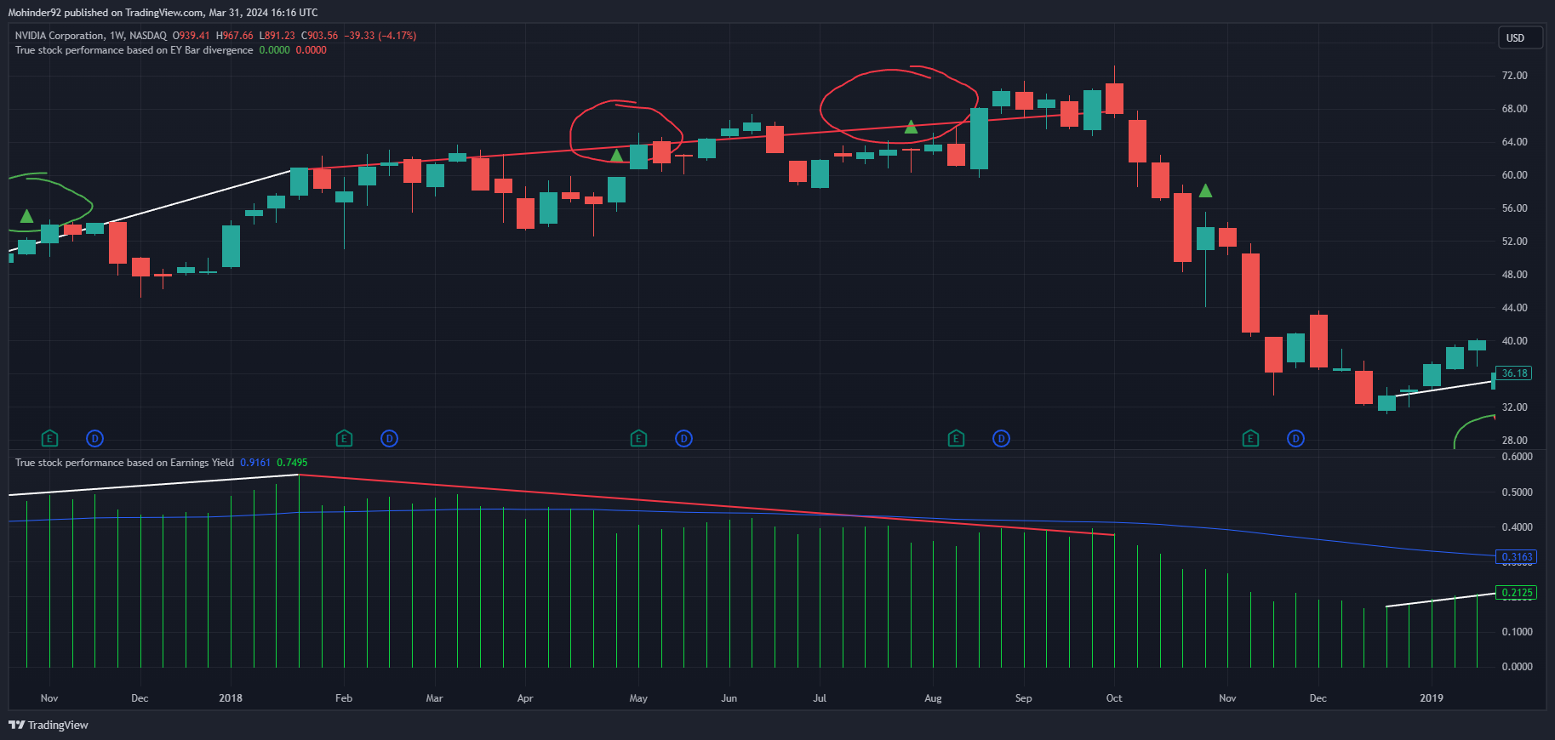Click the 2018 label on time axis

click(231, 698)
